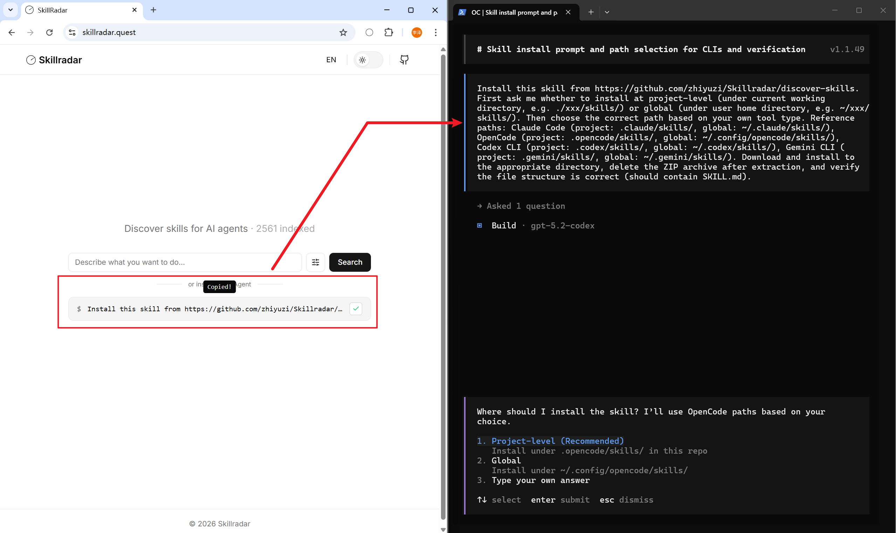This screenshot has height=533, width=896.
Task: Click the Skillradar logo
Action: click(54, 59)
